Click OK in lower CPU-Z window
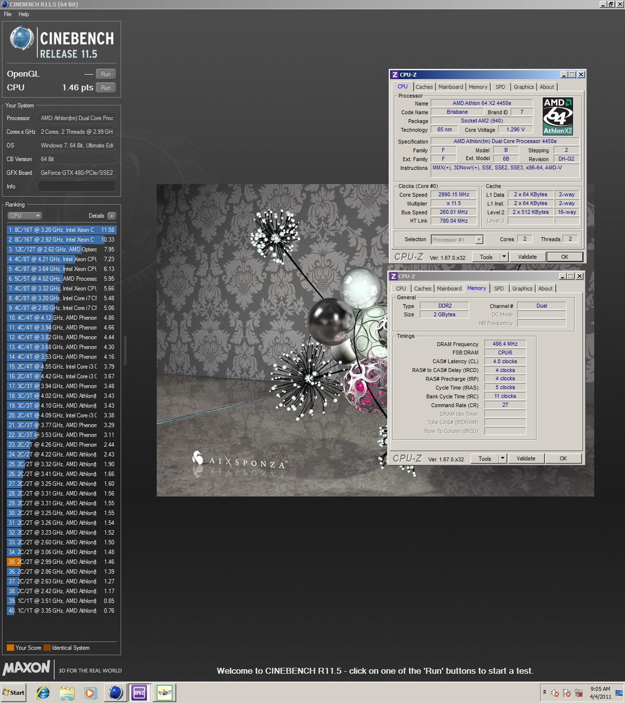The width and height of the screenshot is (625, 703). [x=563, y=459]
